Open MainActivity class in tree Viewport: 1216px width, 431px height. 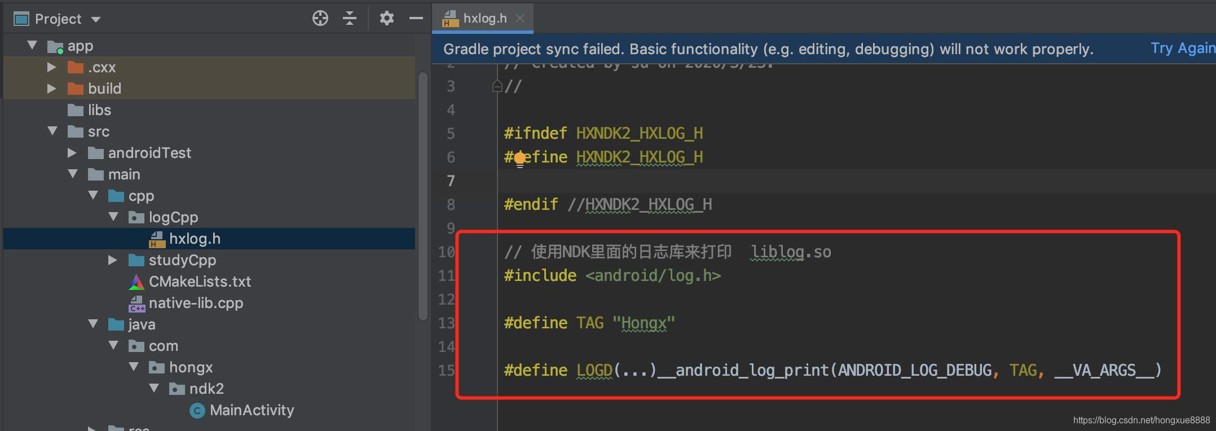[252, 410]
